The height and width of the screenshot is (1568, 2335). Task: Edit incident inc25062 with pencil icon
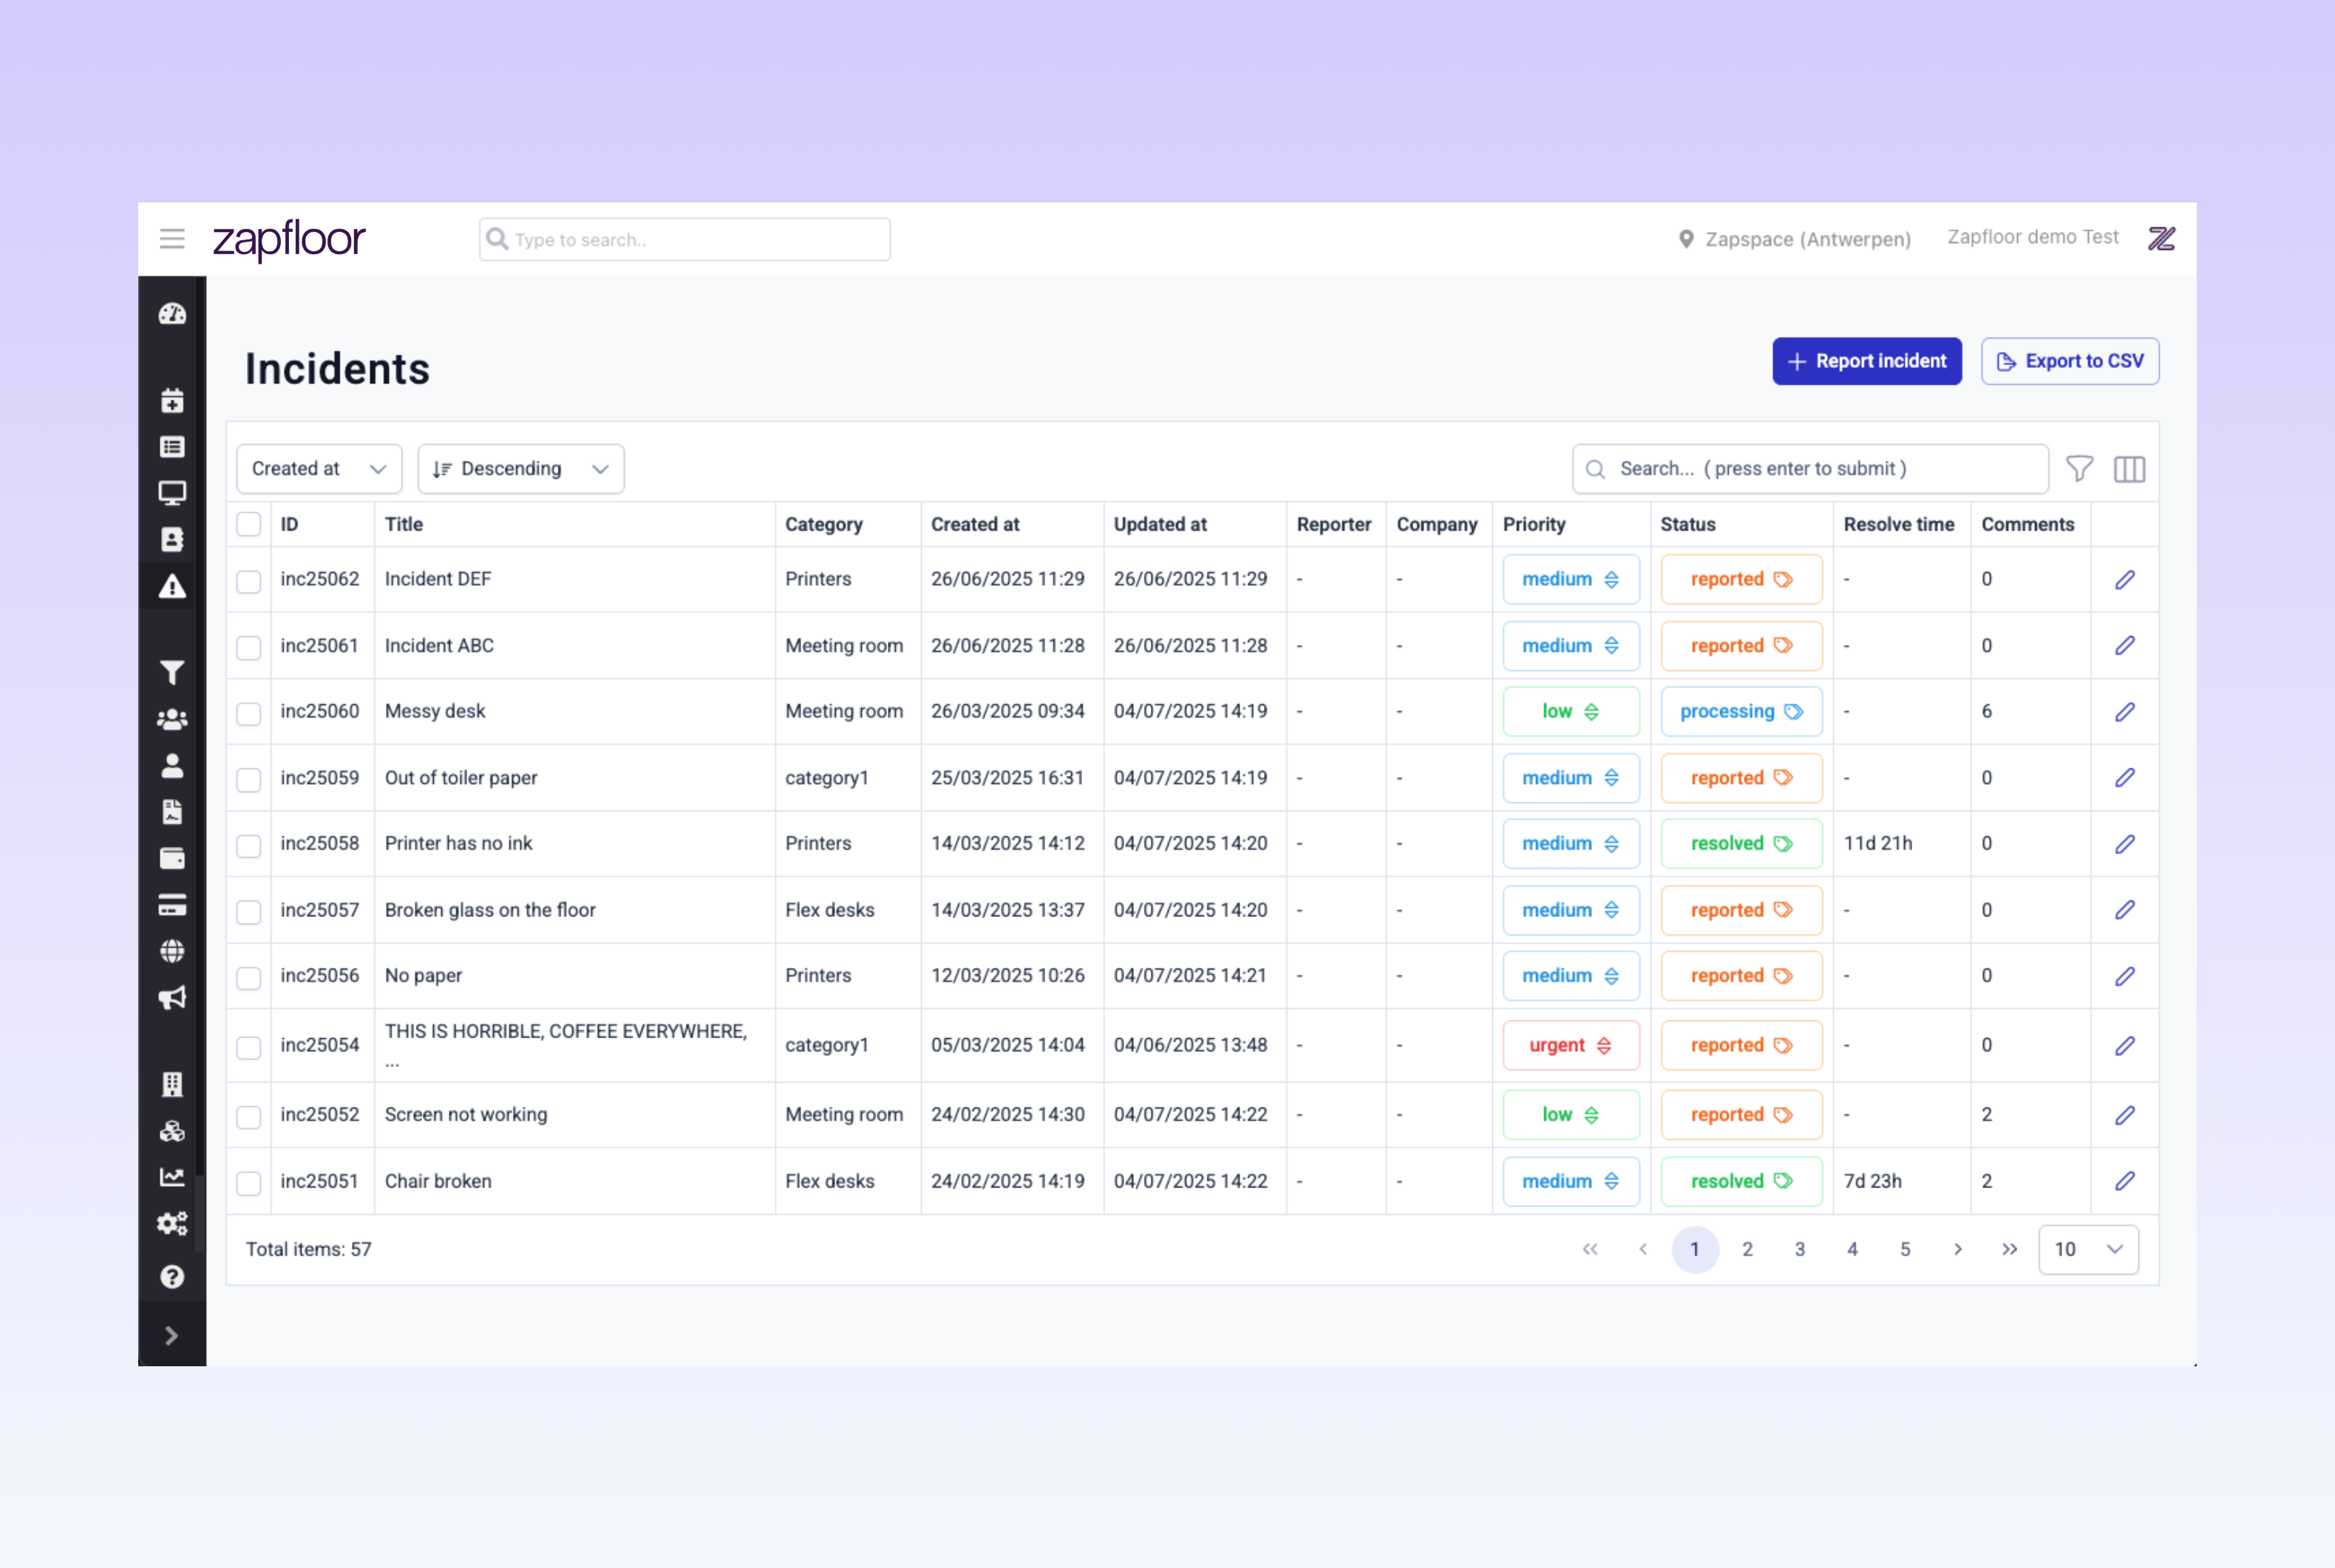tap(2124, 580)
